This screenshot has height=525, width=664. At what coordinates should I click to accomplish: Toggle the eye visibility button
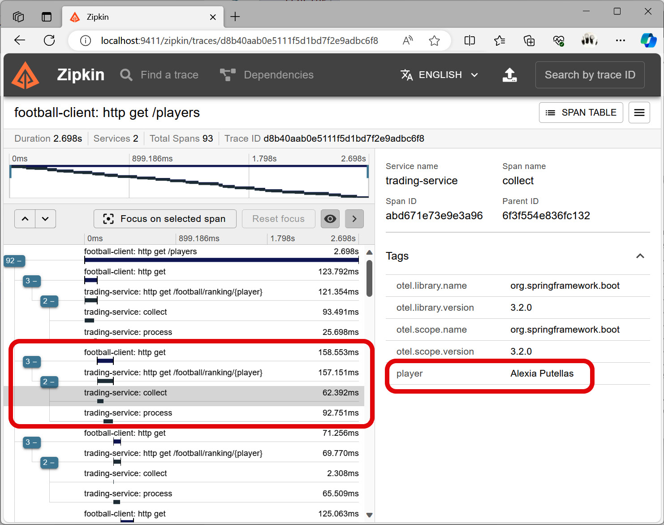pos(330,219)
